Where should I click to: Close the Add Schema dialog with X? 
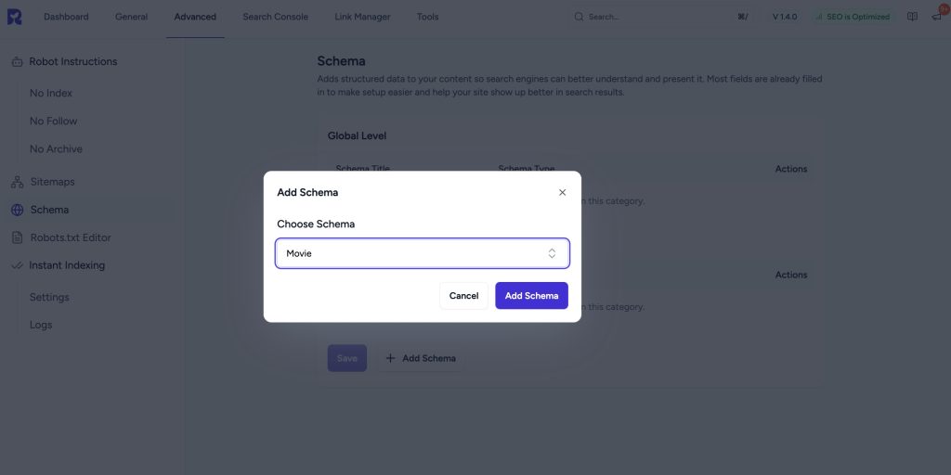tap(562, 193)
